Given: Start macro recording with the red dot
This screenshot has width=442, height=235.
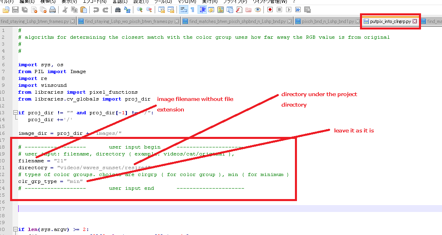Looking at the screenshot, I should click(271, 9).
